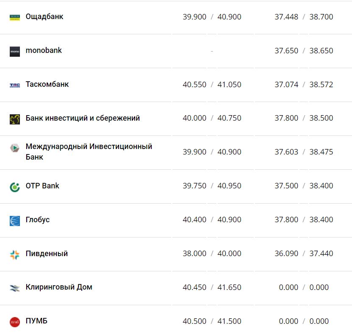Click Международный Инвестиционный Банк logo icon
The image size is (352, 334).
click(15, 148)
